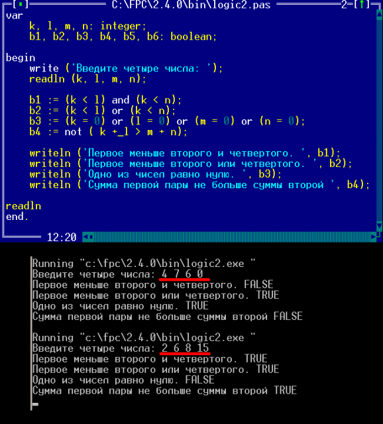Click the horizontal scrollbar left arrow
Screen dimensions: 383x424
pos(85,237)
